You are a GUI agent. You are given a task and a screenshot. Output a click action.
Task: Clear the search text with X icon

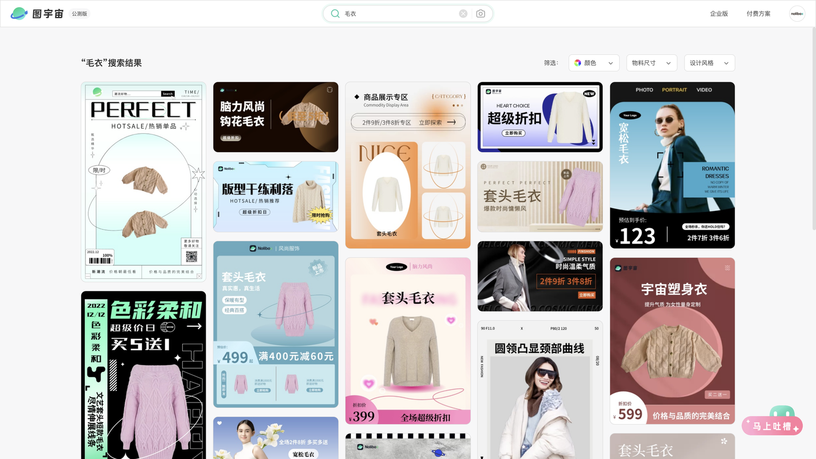pyautogui.click(x=463, y=14)
